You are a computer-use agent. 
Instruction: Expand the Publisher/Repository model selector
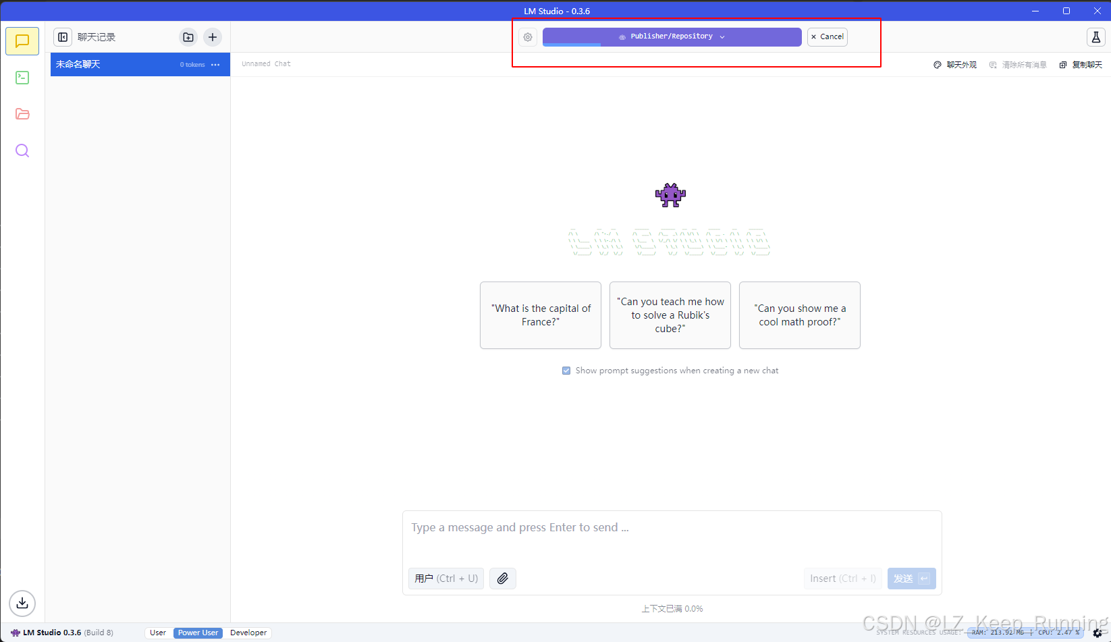(672, 36)
